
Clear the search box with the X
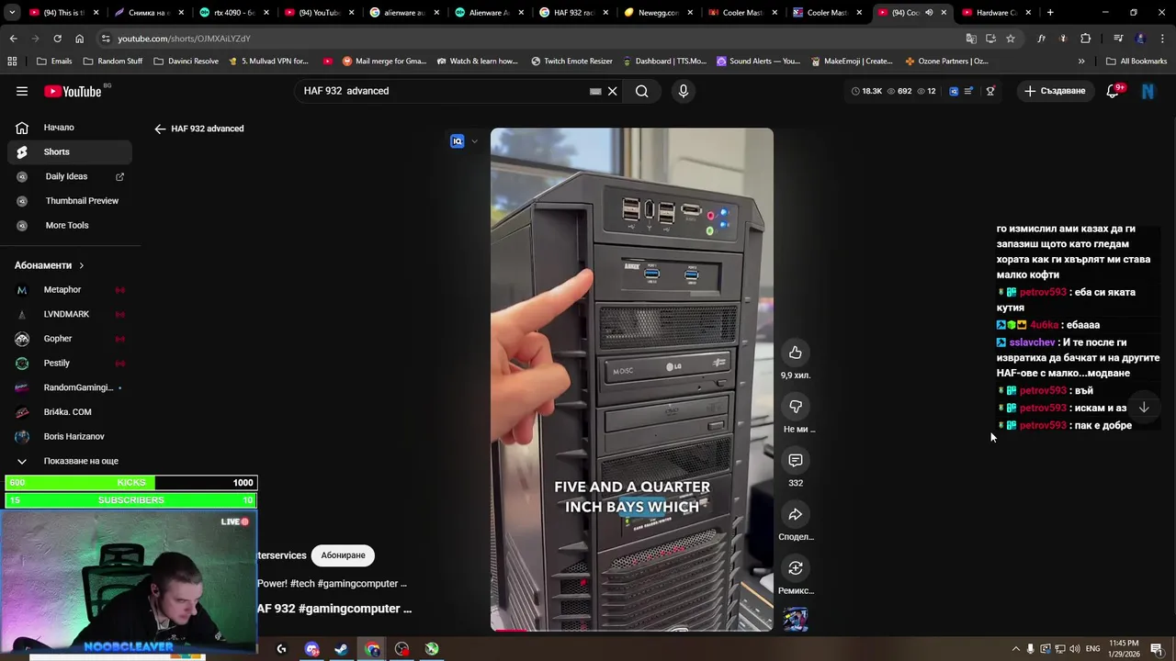pyautogui.click(x=612, y=91)
